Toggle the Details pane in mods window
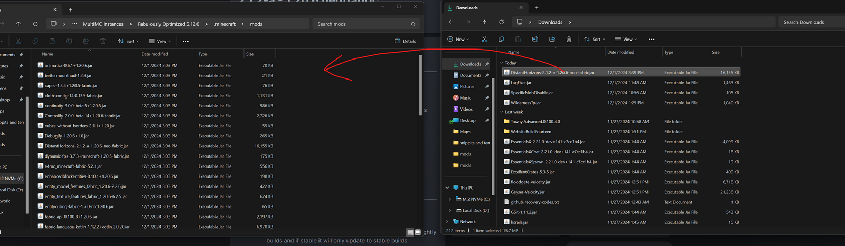 point(405,41)
